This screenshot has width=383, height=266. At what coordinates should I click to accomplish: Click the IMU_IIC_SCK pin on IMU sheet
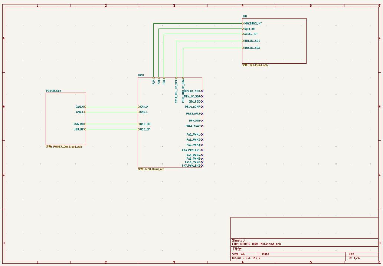(x=252, y=41)
